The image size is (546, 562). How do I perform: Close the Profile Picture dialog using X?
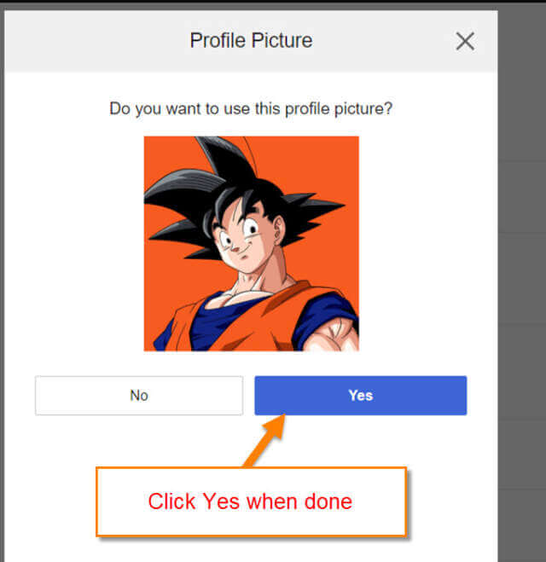pos(465,41)
